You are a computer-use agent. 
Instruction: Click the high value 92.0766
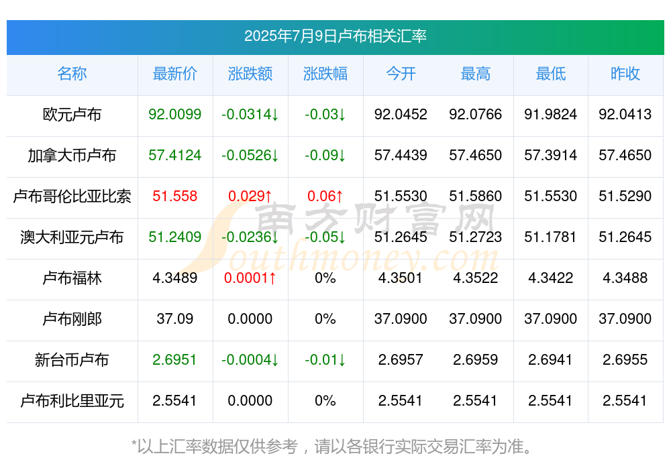pyautogui.click(x=476, y=114)
